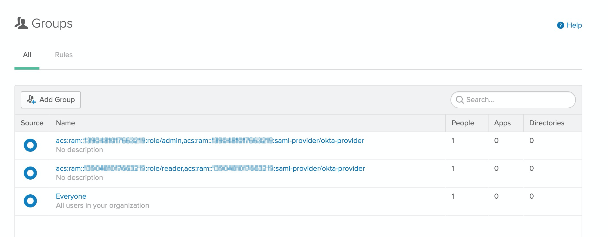Open the role/reader okta-provider group
This screenshot has height=237, width=608.
[x=210, y=169]
